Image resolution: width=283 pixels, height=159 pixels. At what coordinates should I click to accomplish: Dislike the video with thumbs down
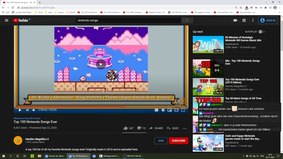coord(139,128)
